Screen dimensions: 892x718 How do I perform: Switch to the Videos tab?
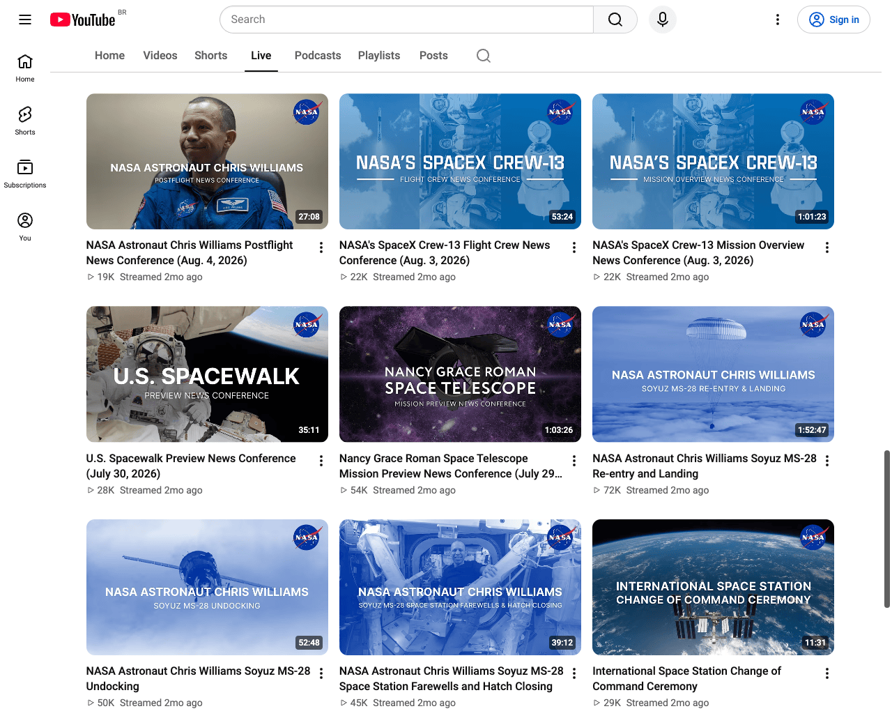[160, 56]
